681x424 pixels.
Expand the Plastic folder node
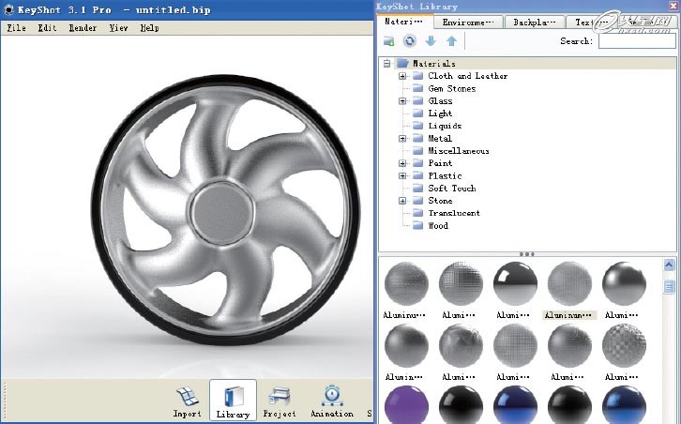(x=402, y=176)
